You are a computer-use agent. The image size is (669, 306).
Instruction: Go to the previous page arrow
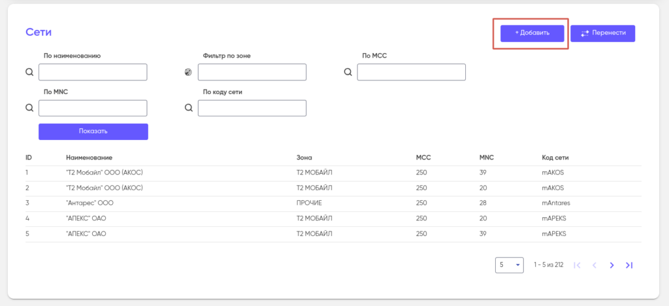(x=595, y=265)
